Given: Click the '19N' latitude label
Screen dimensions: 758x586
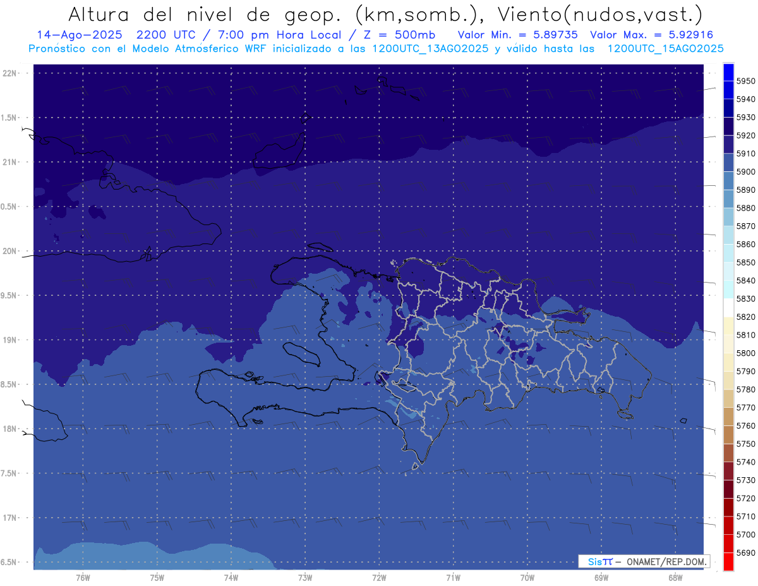Looking at the screenshot, I should click(x=10, y=339).
